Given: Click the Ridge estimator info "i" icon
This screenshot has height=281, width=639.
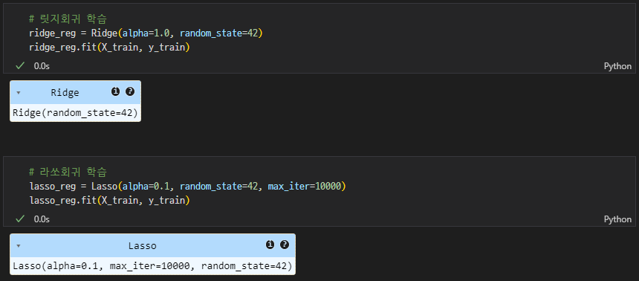Looking at the screenshot, I should pyautogui.click(x=115, y=91).
